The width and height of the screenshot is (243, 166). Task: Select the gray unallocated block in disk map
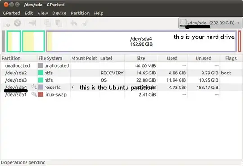(4, 41)
